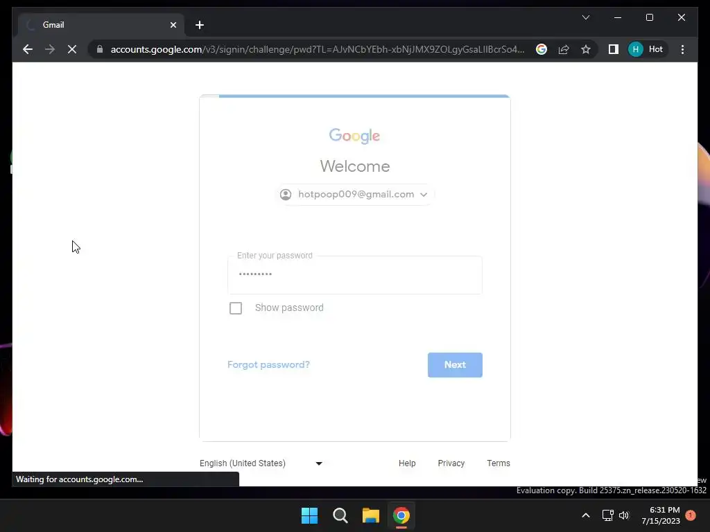Screen dimensions: 710x532
Task: Enable Show password checkbox
Action: 236,308
